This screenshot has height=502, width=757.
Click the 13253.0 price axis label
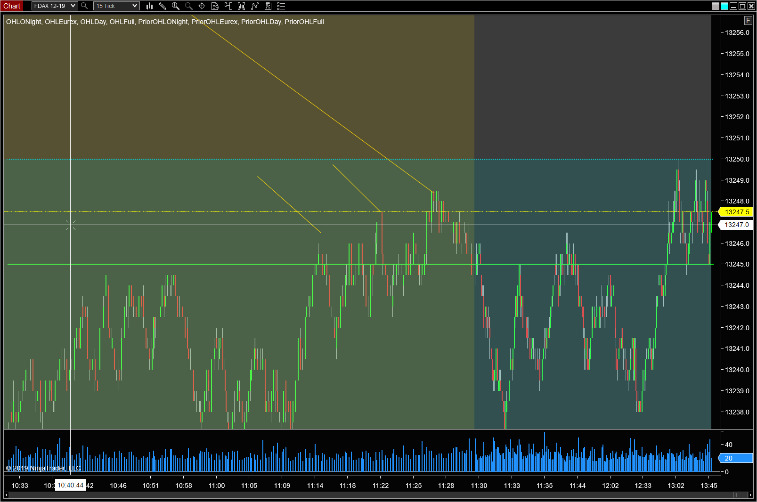737,96
